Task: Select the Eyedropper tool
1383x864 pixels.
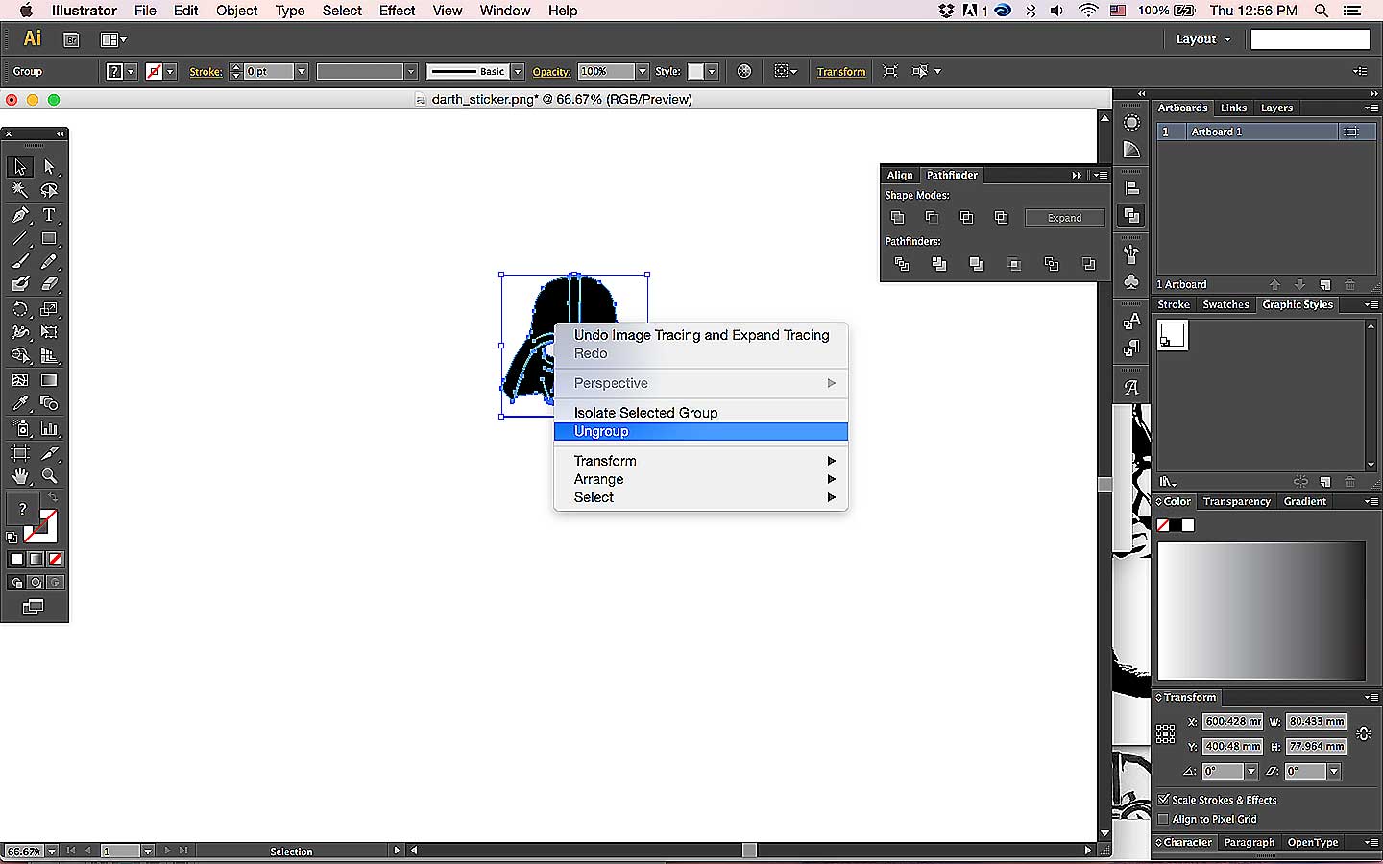Action: click(x=20, y=403)
